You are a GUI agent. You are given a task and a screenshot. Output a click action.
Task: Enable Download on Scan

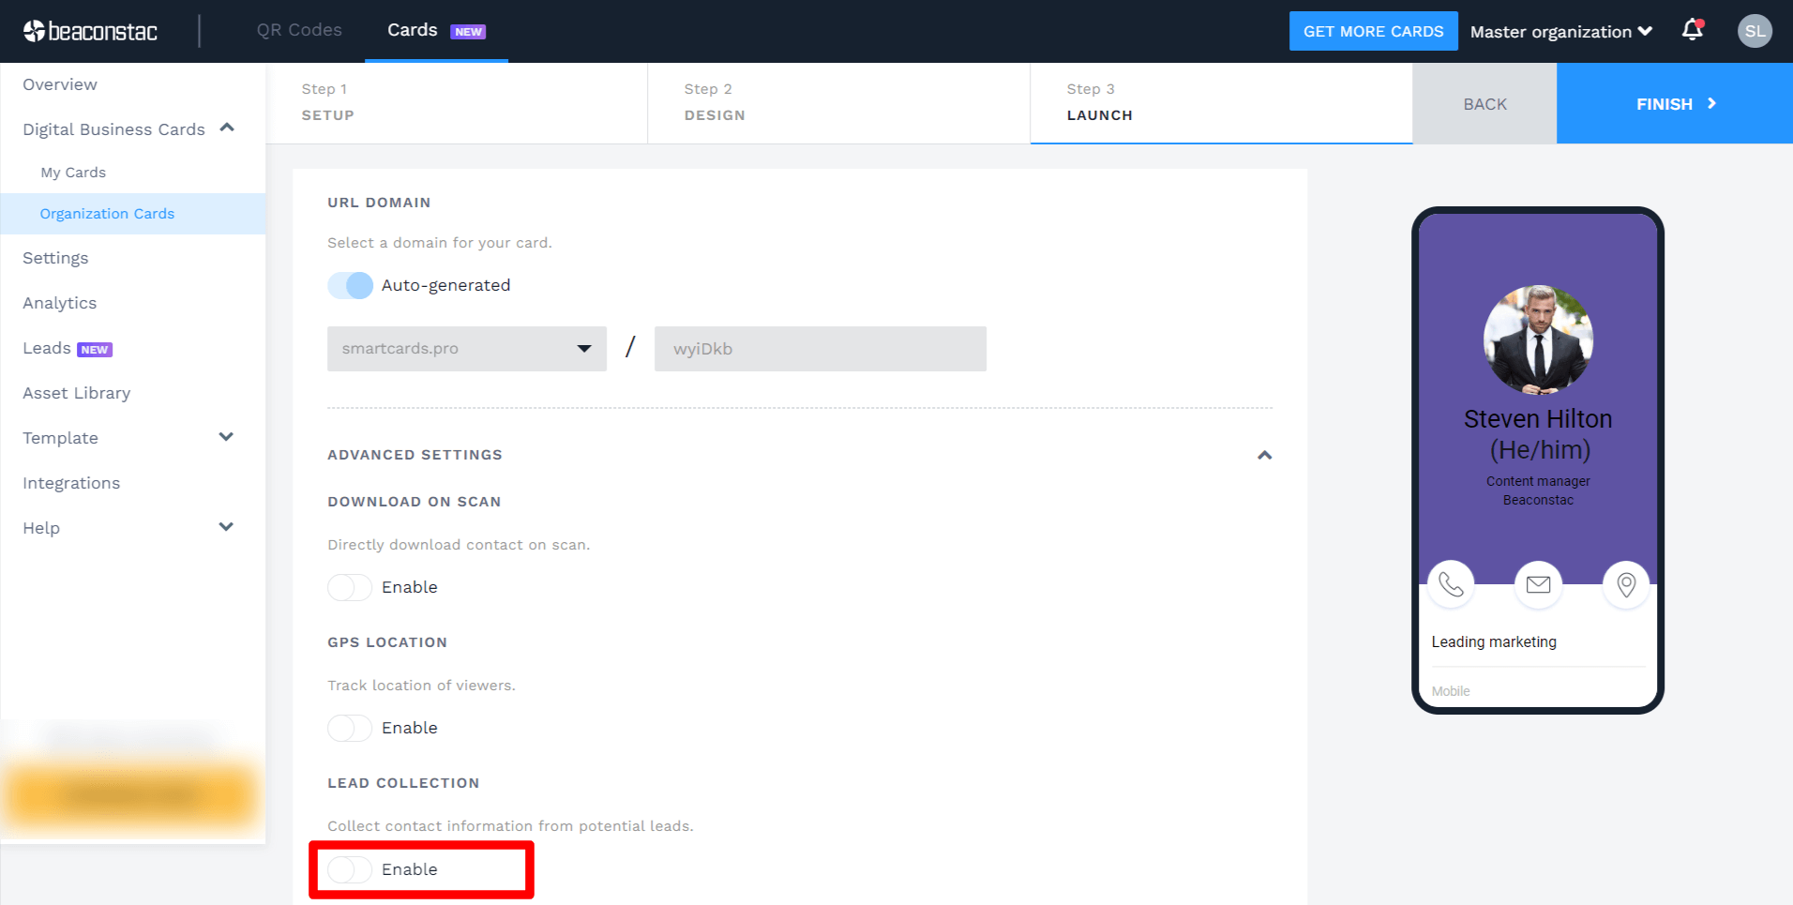click(x=350, y=587)
